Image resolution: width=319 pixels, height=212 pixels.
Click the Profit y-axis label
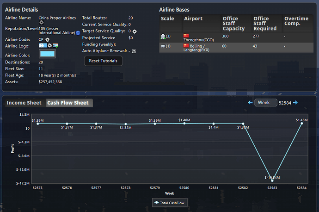pos(12,149)
